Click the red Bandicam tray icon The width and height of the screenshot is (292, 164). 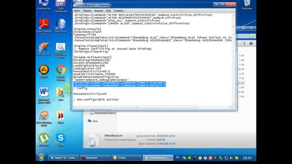coord(195,158)
